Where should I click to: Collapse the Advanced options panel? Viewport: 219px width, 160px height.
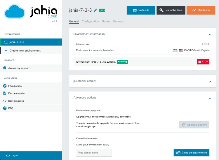[210, 99]
